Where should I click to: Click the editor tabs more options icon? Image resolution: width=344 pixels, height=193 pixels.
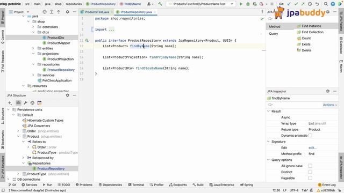click(x=262, y=12)
